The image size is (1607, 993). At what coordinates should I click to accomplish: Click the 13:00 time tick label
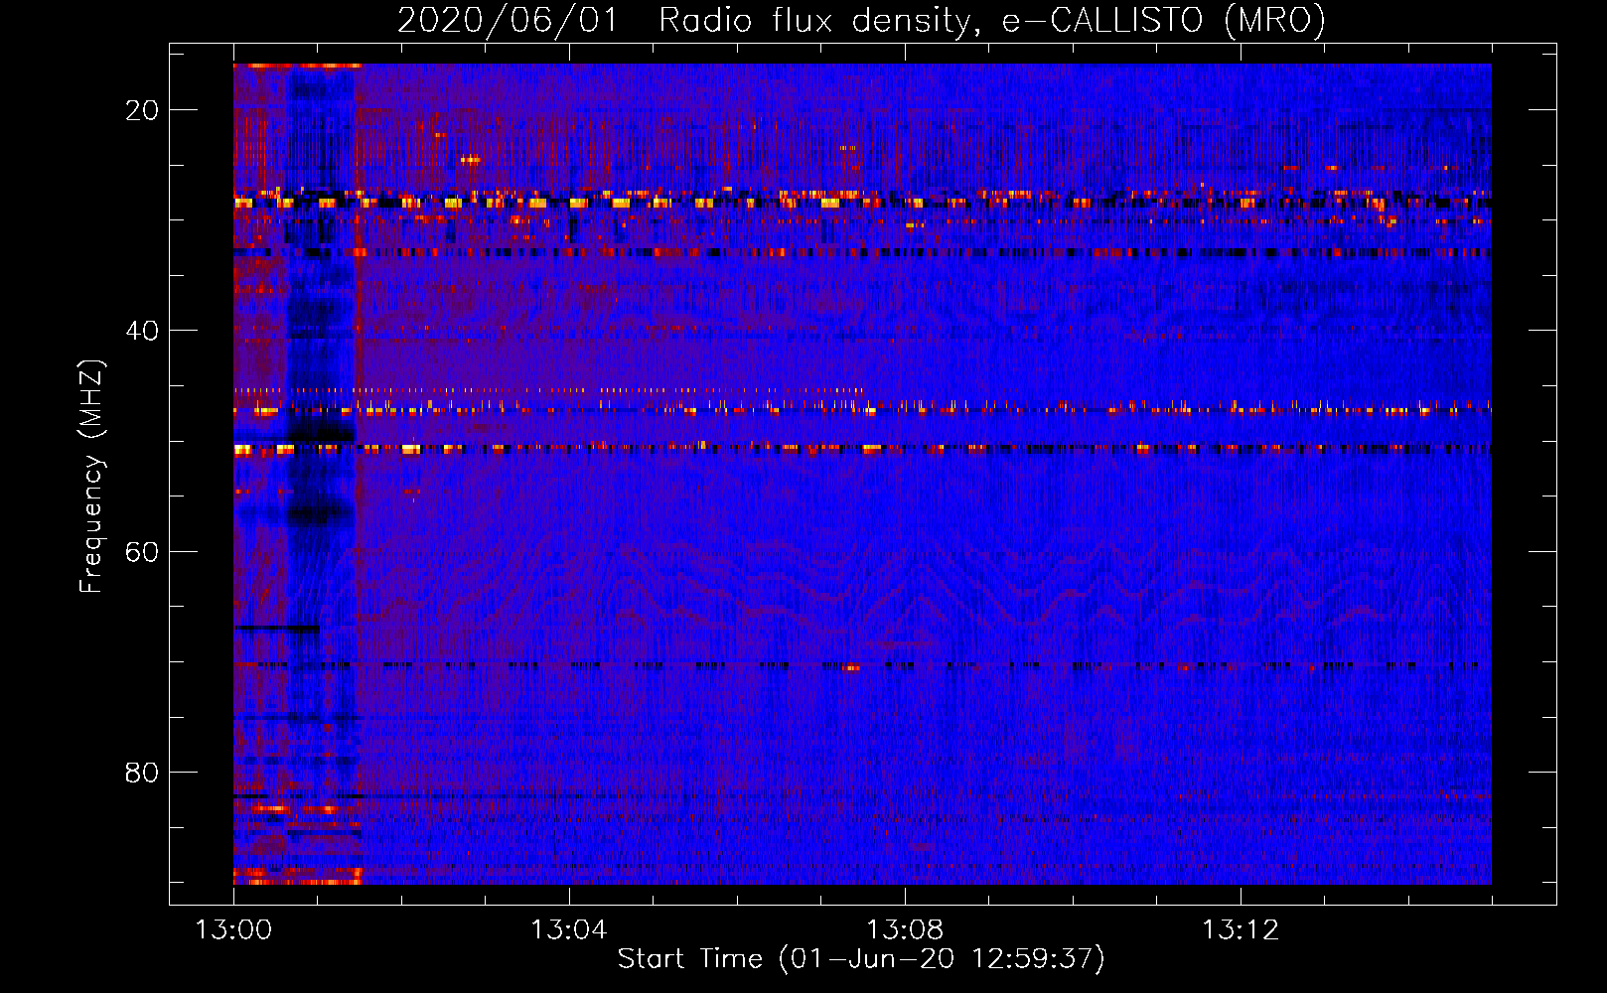click(233, 930)
